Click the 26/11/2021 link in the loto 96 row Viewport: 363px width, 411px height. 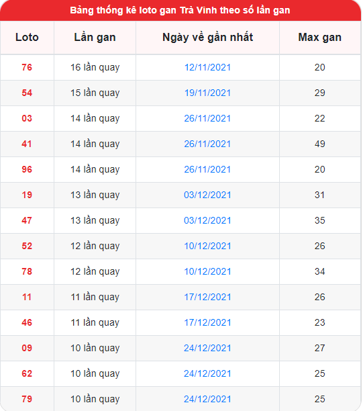[x=207, y=169]
